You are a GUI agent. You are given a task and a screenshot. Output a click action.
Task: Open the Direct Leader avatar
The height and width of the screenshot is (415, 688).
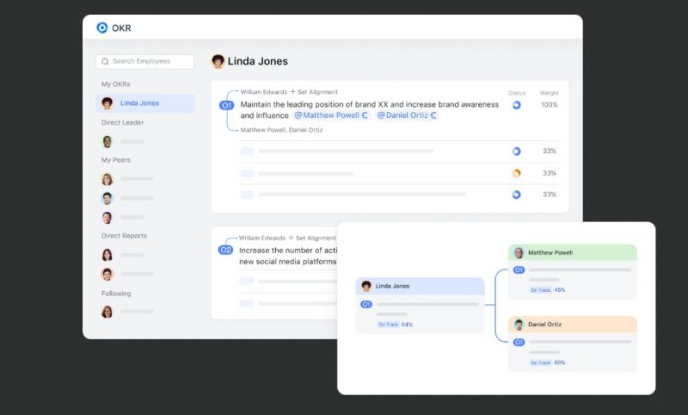pos(107,141)
